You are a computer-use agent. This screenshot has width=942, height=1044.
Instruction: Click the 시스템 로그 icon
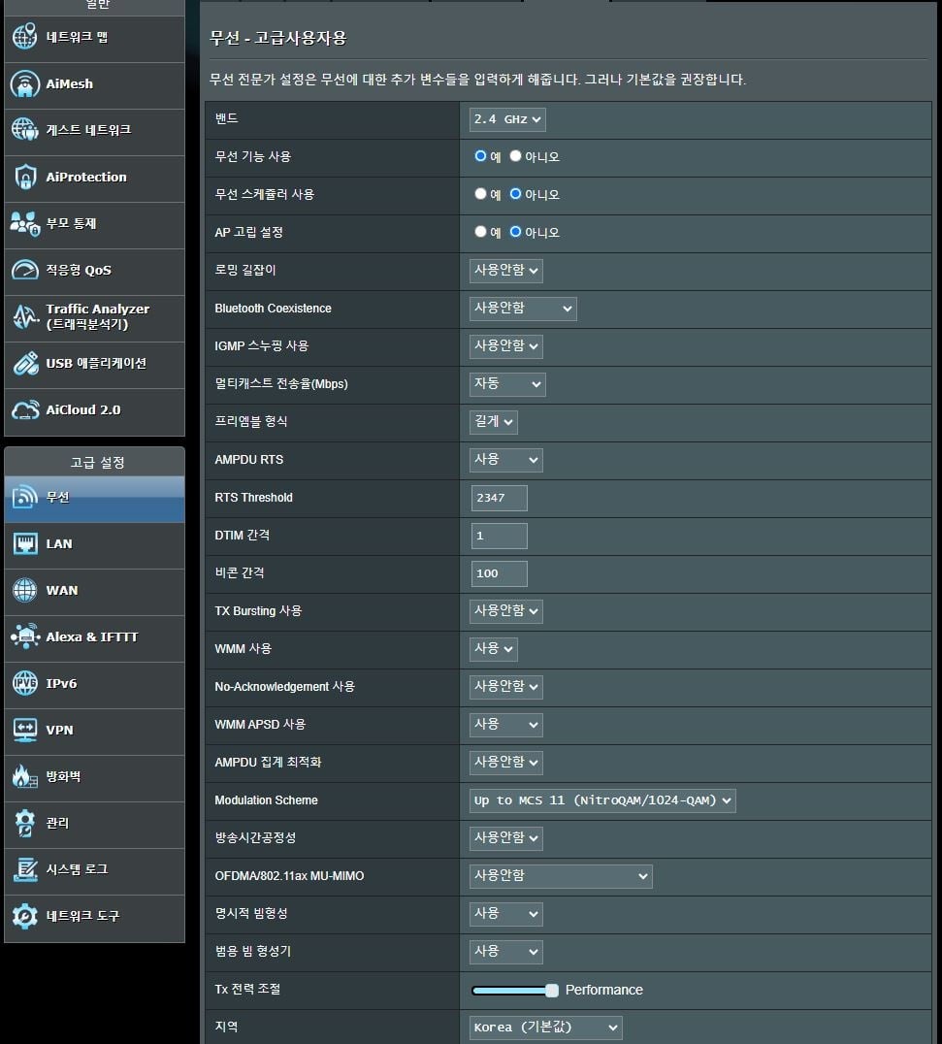(x=24, y=869)
